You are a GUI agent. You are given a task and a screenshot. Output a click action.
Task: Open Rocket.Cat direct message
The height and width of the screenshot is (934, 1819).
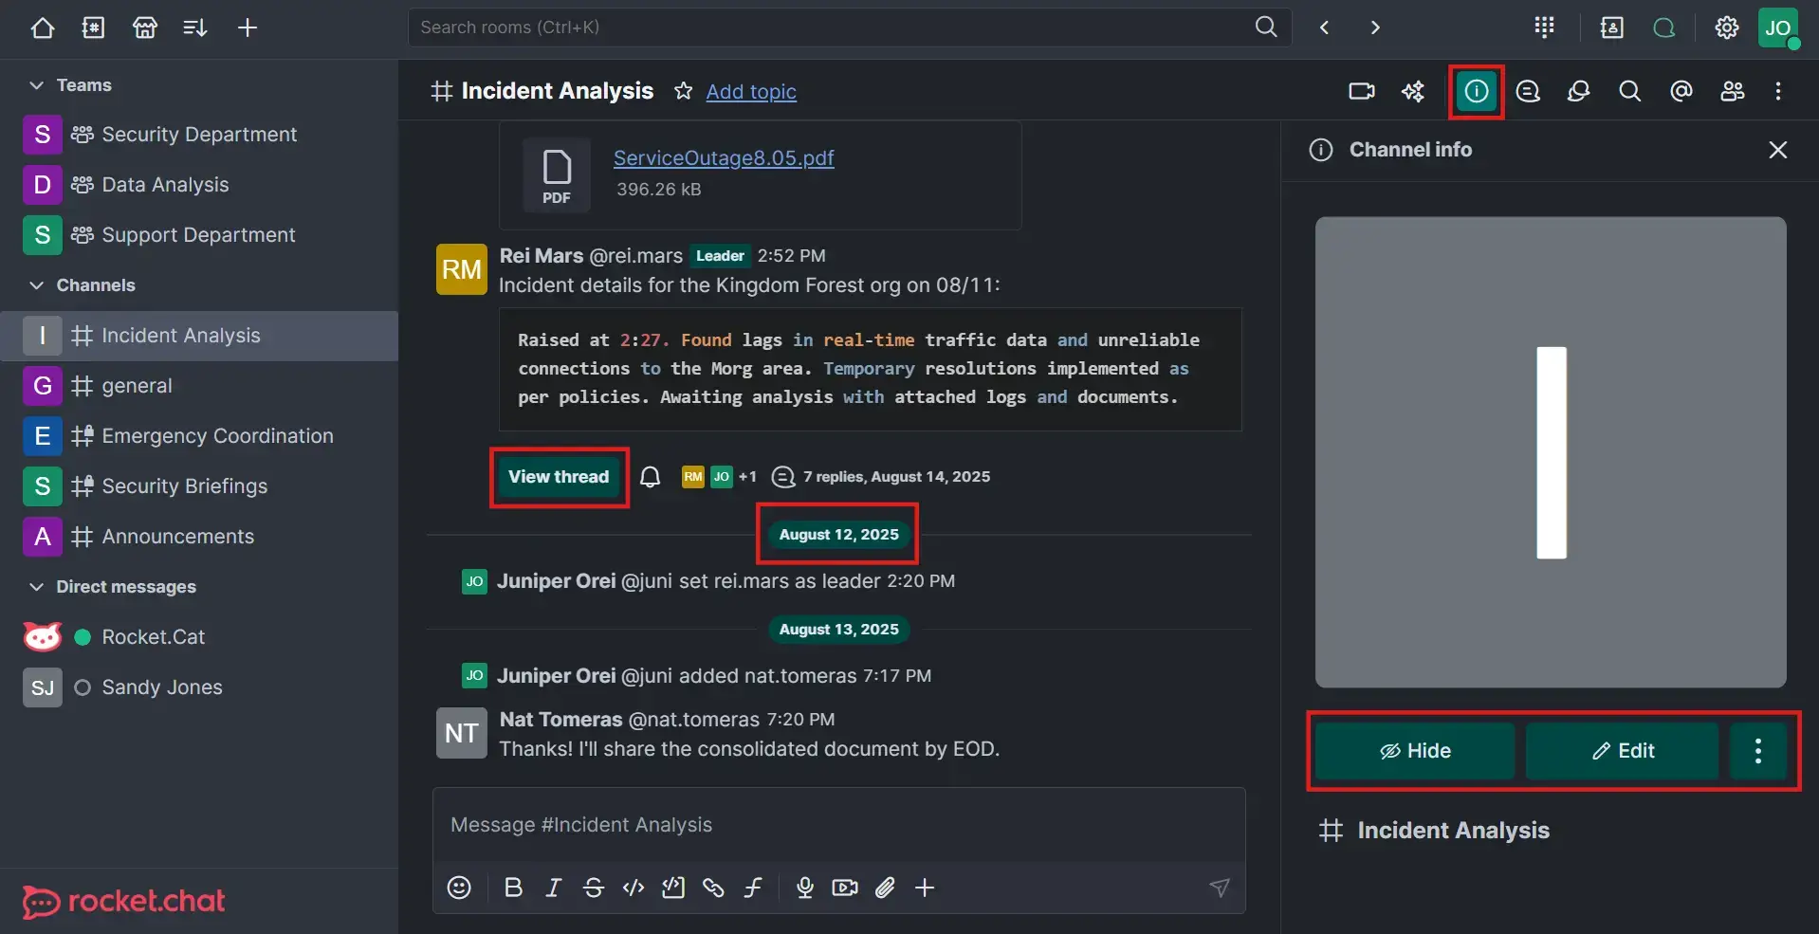click(x=199, y=637)
